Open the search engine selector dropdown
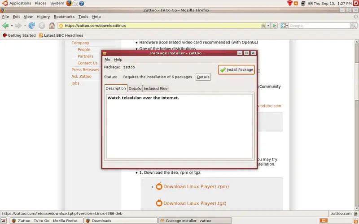Screen dimensions: 359x224 click(x=284, y=26)
